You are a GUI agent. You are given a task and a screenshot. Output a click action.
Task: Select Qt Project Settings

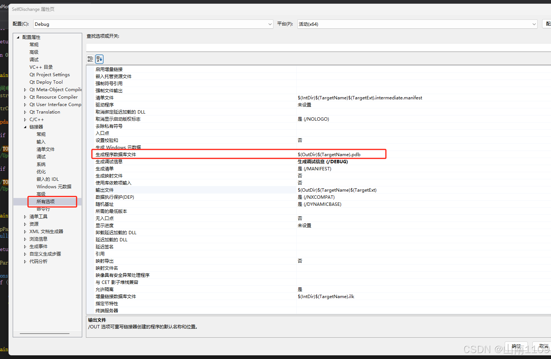click(x=50, y=75)
